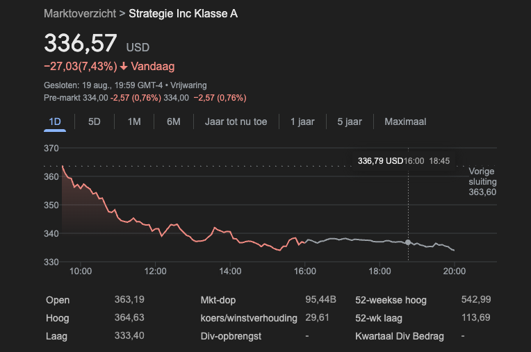Click the 'Vorige sluiting 363,60' label

[482, 182]
